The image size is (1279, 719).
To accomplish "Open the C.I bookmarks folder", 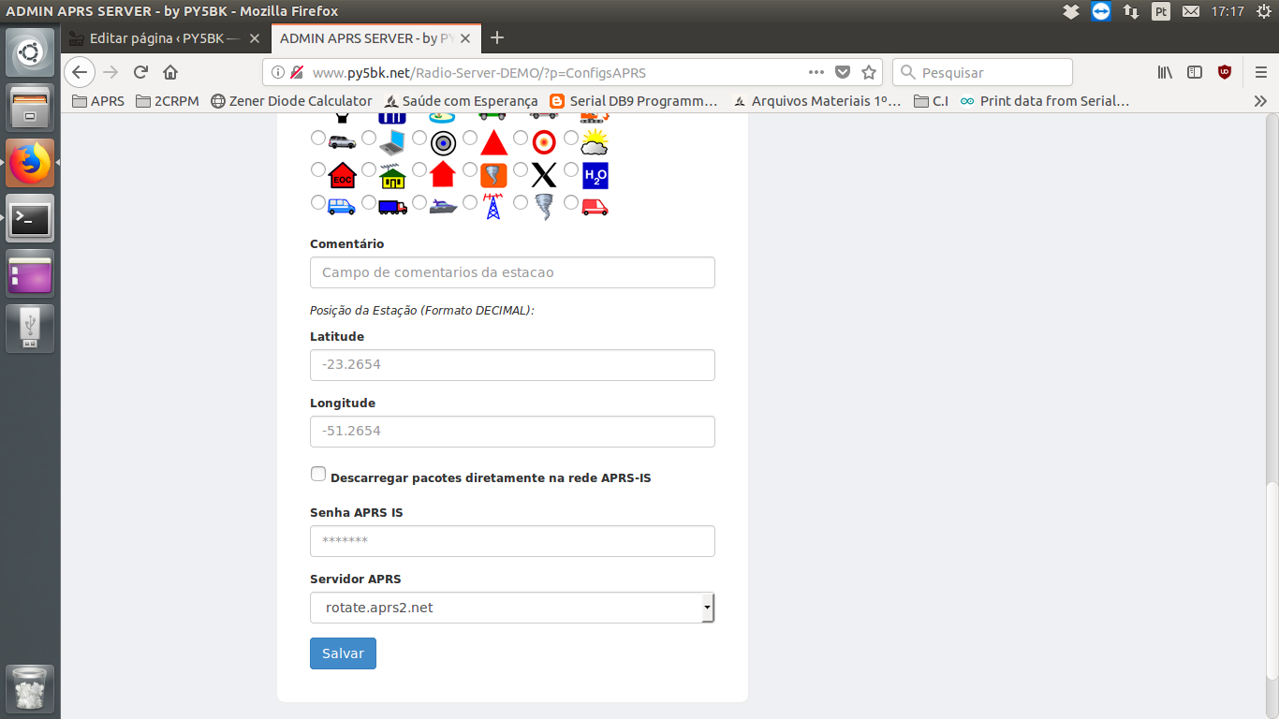I will click(x=932, y=101).
